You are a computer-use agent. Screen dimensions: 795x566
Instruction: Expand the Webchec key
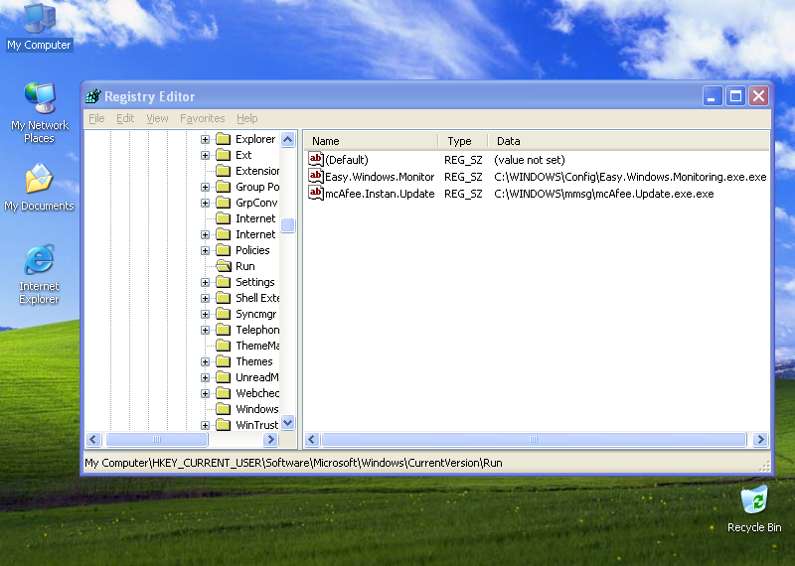coord(205,393)
